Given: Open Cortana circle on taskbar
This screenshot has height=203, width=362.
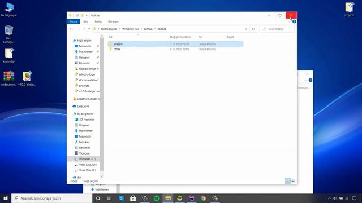Looking at the screenshot, I should point(98,198).
